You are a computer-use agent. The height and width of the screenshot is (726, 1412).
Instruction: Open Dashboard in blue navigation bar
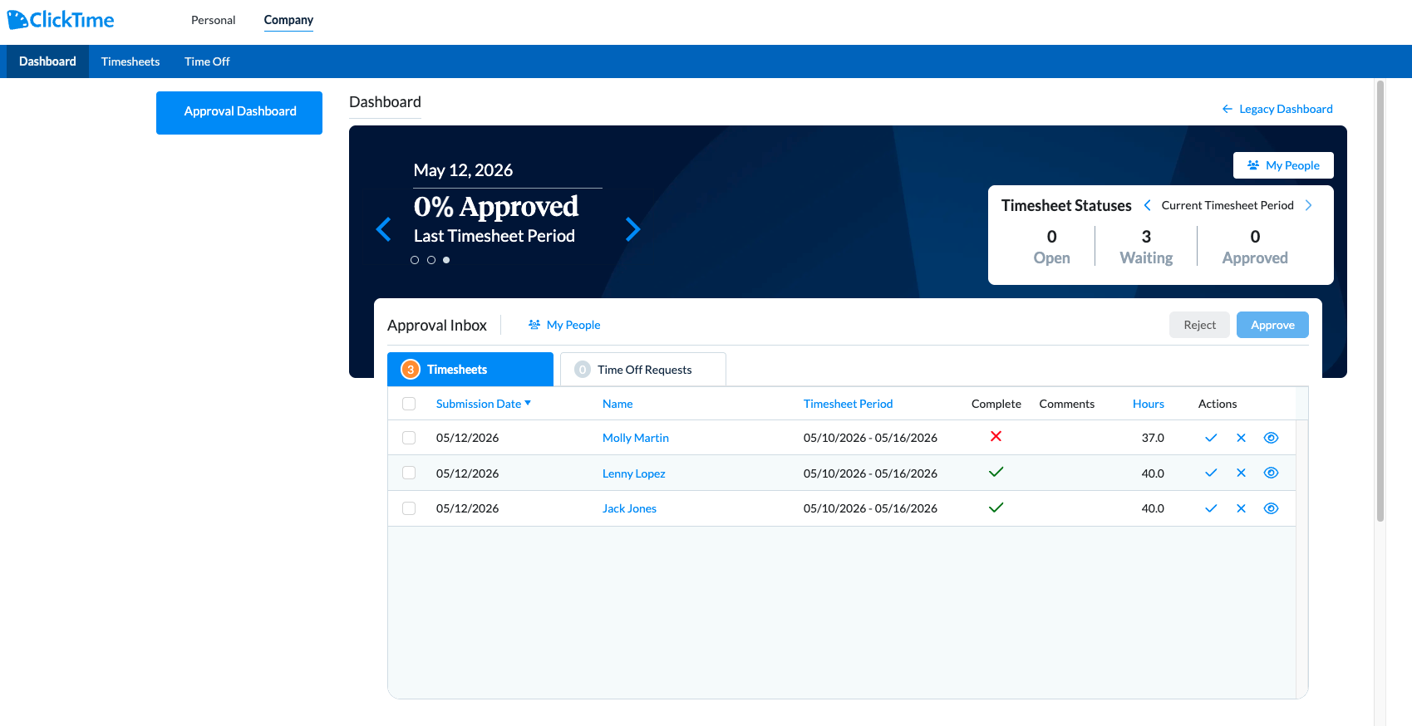pos(47,61)
